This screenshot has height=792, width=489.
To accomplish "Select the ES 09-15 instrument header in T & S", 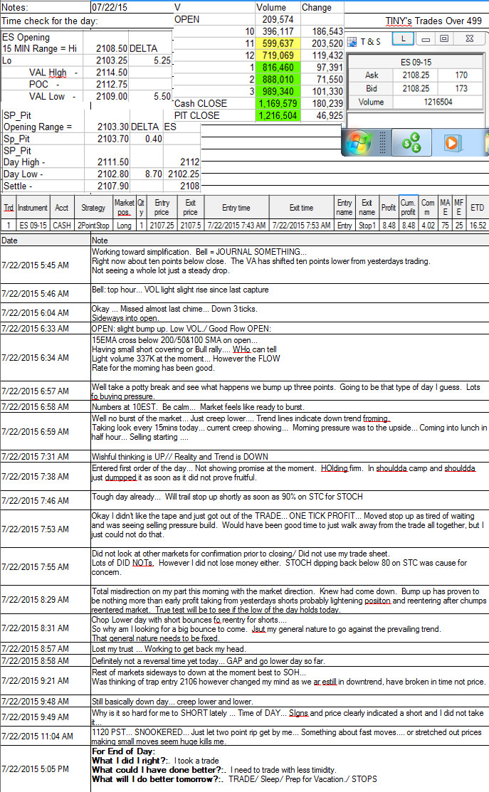I will [416, 62].
